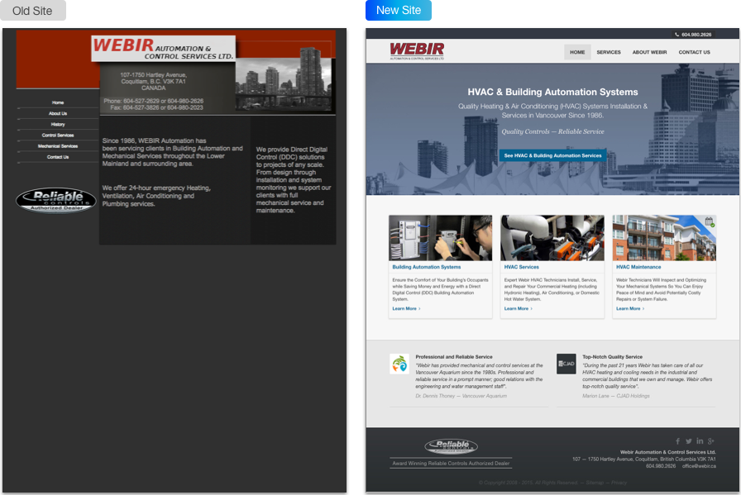The image size is (741, 495).
Task: Click the Privacy link in the footer
Action: click(619, 483)
